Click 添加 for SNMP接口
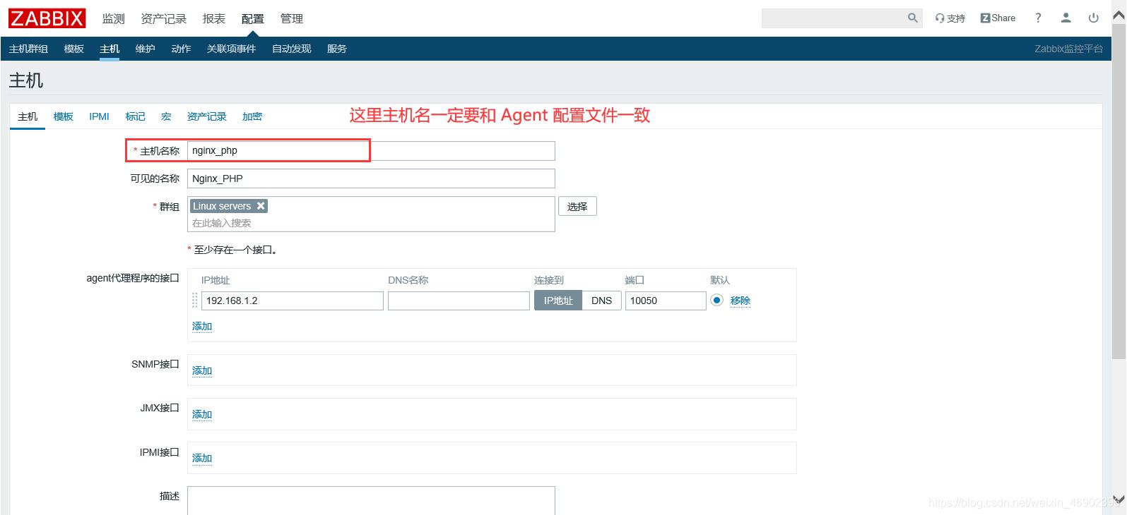Viewport: 1127px width, 515px height. 202,370
